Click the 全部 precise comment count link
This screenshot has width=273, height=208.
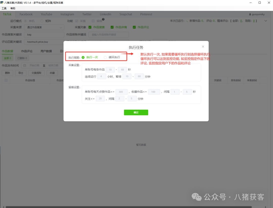point(241,21)
